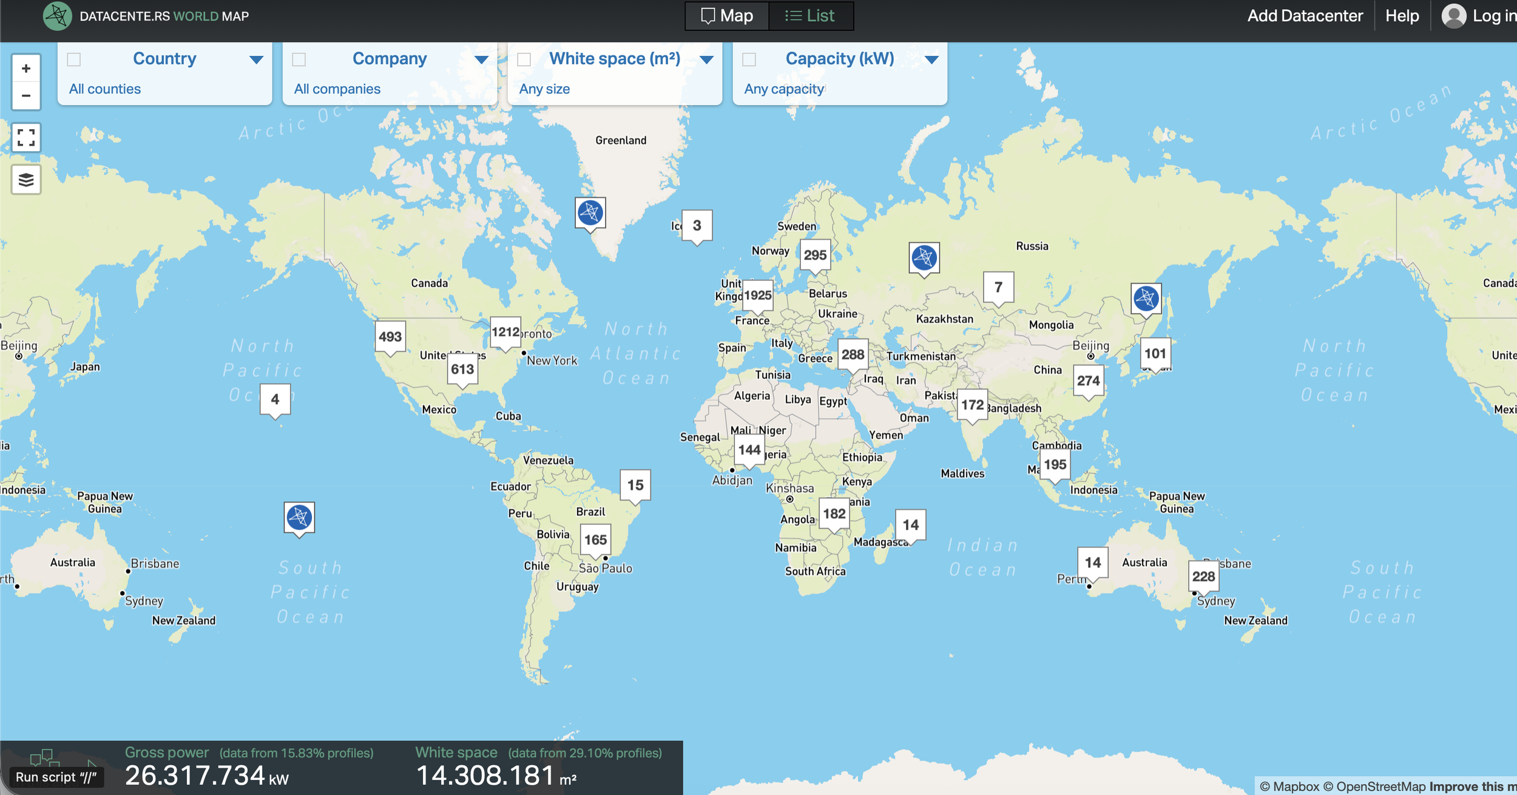Switch to the List tab

pos(810,16)
